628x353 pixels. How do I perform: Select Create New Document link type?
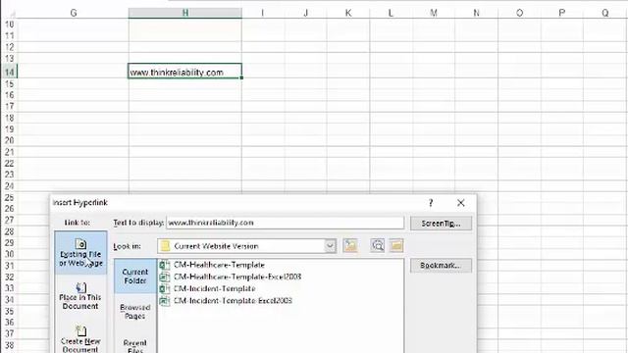[x=80, y=339]
